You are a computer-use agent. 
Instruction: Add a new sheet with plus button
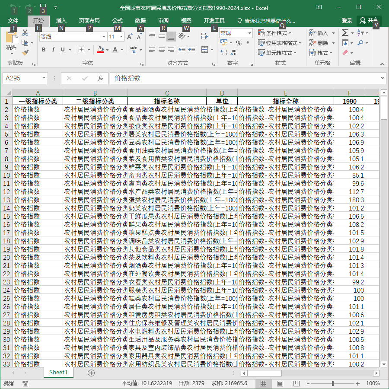(x=91, y=373)
